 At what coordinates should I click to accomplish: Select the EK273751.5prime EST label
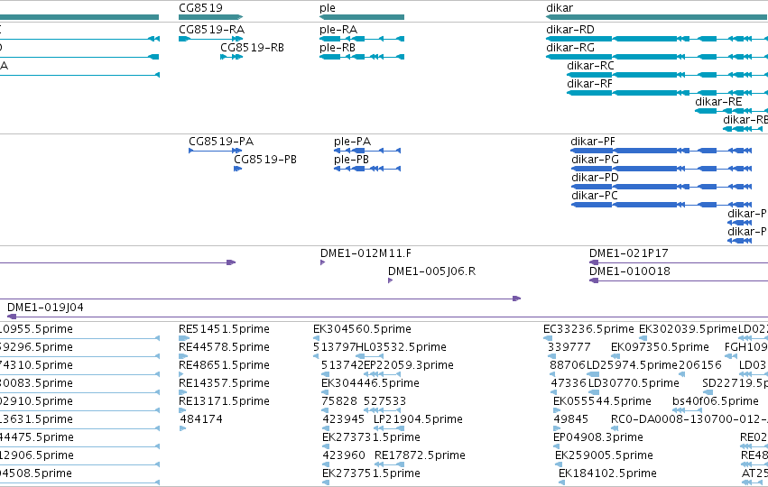(x=371, y=474)
